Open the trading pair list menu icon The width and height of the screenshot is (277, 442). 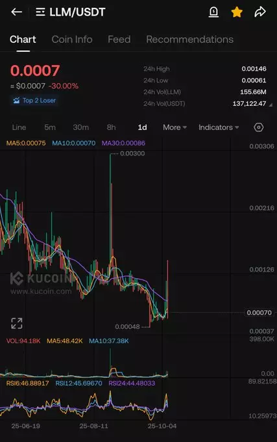(40, 12)
